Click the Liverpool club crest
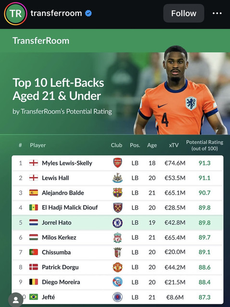This screenshot has height=307, width=230. pyautogui.click(x=118, y=237)
